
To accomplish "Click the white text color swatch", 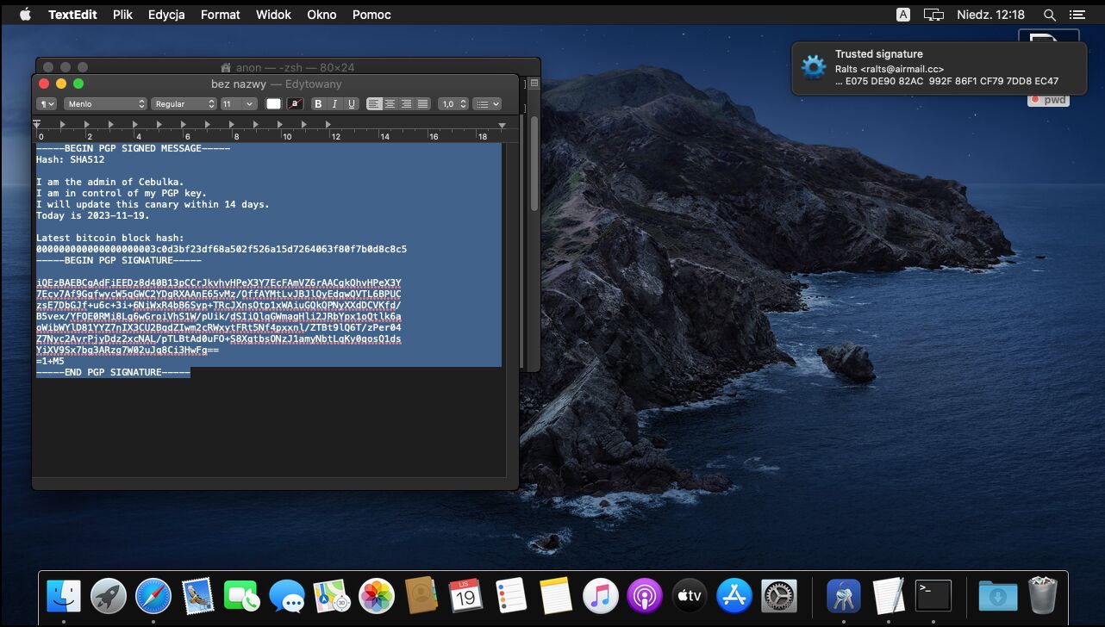I will coord(273,104).
